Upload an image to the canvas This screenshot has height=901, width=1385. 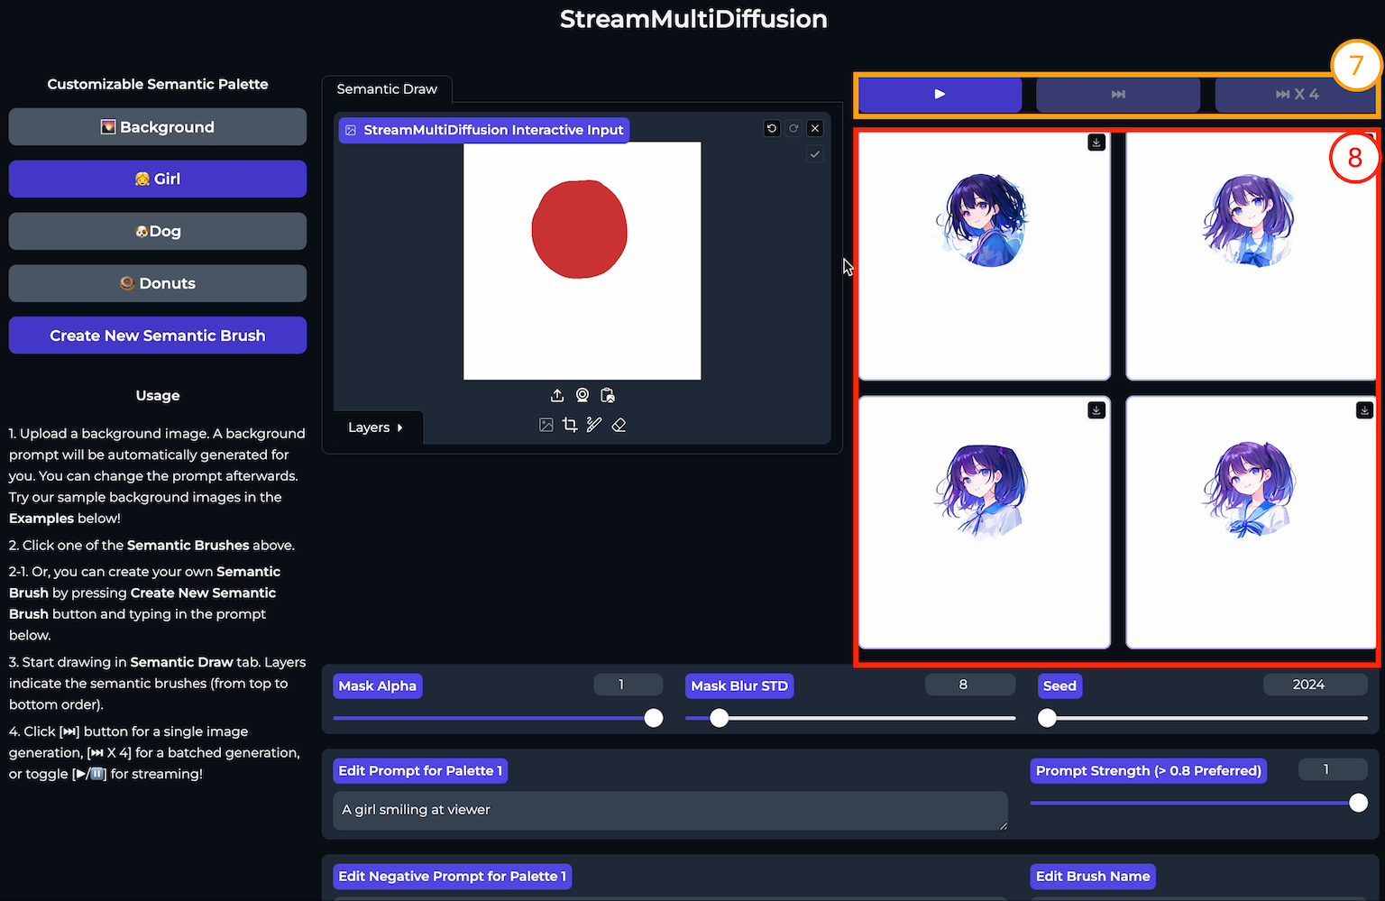[557, 395]
